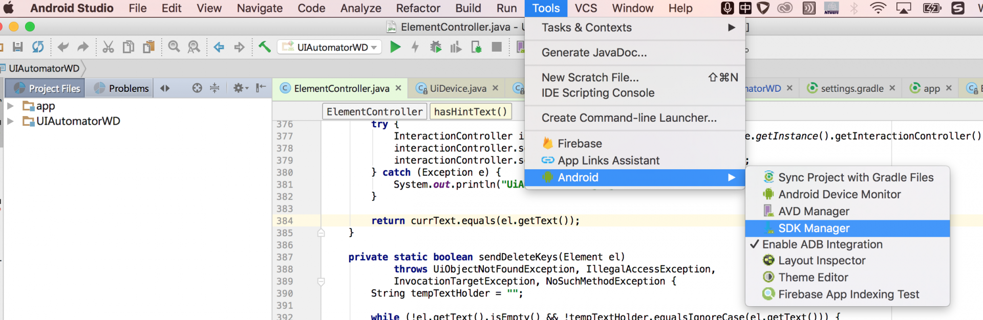Select SDK Manager from Android submenu

[814, 228]
